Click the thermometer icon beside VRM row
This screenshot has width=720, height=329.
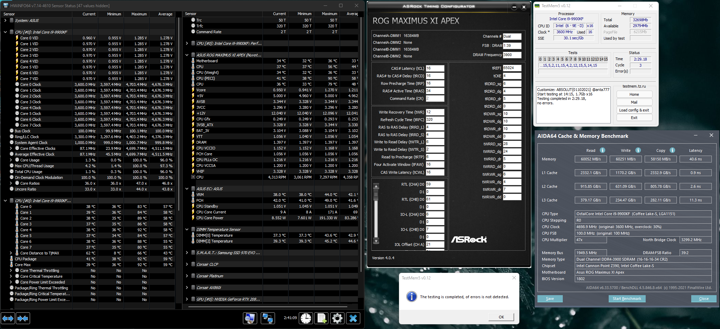point(193,195)
